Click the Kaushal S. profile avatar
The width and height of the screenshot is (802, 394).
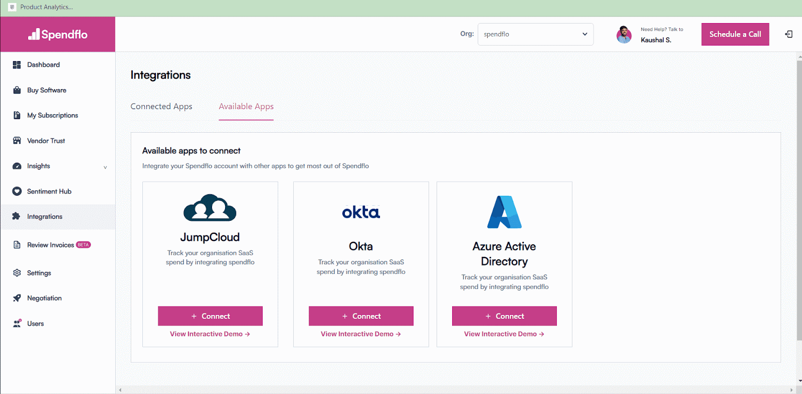tap(624, 35)
